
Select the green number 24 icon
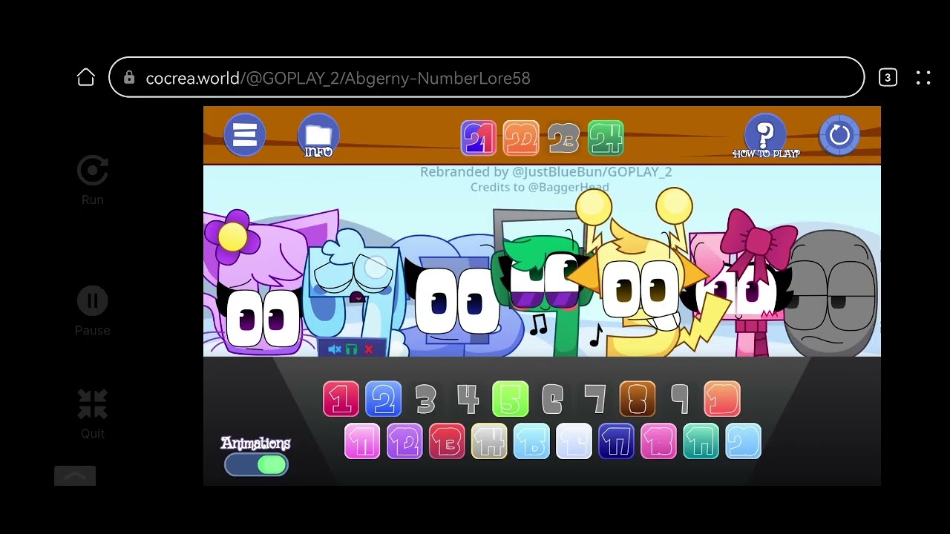606,138
